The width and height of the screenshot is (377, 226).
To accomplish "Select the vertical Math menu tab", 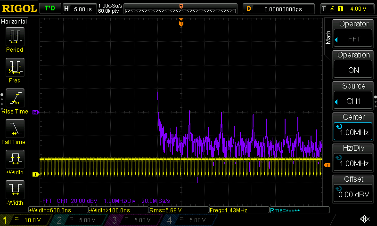I will 328,38.
